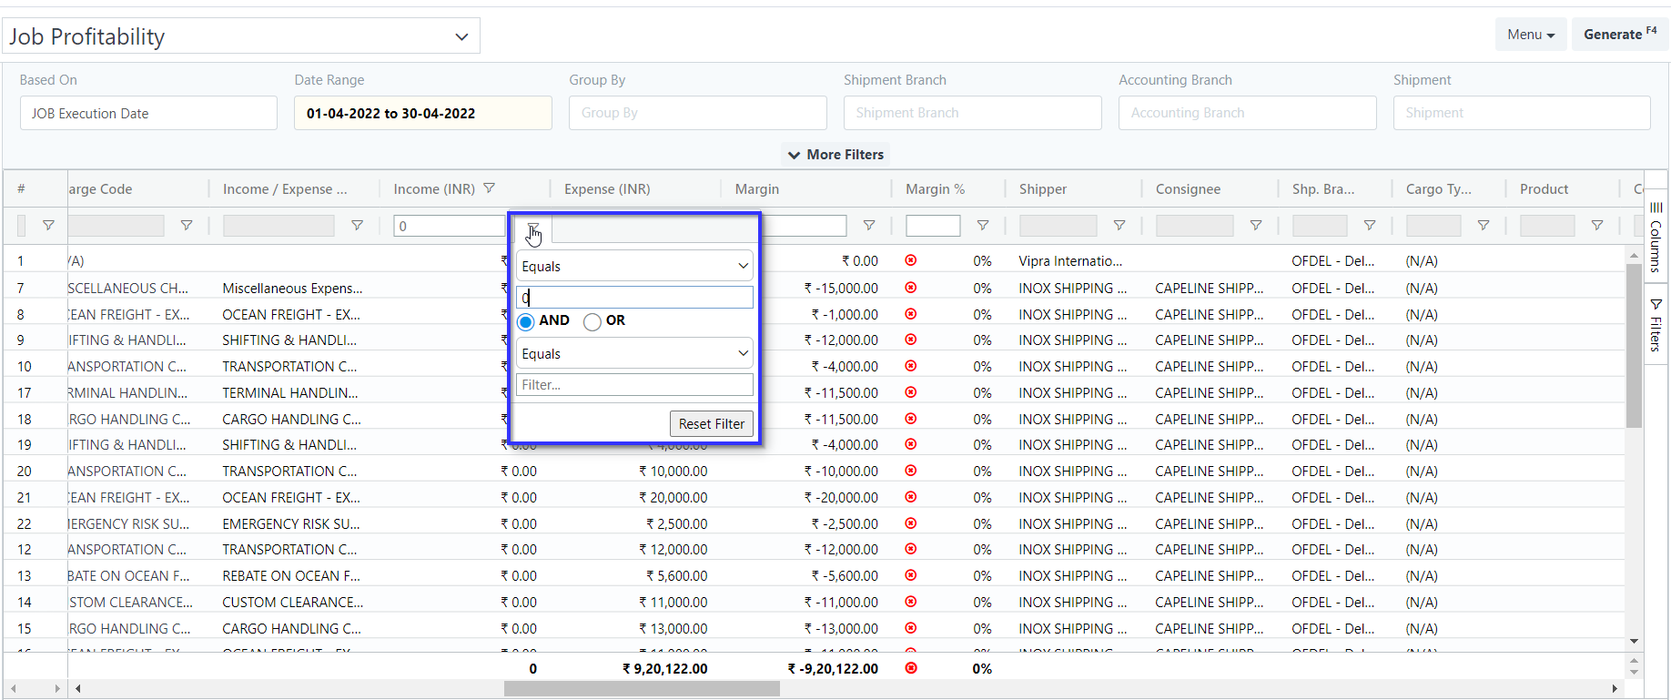Expand the More Filters section

tap(835, 155)
